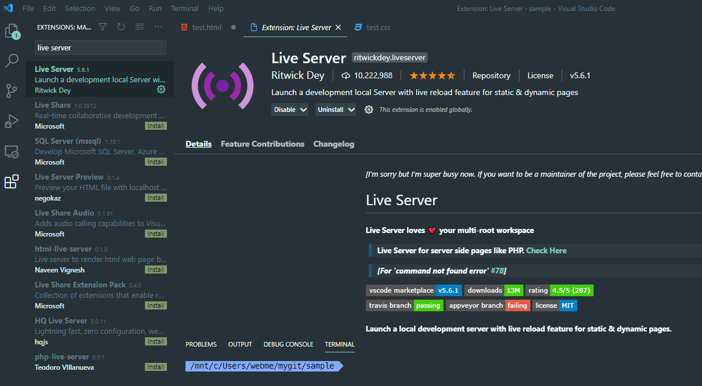This screenshot has width=702, height=386.
Task: Click the vscode marketplace v5.6.1 badge
Action: coord(414,290)
